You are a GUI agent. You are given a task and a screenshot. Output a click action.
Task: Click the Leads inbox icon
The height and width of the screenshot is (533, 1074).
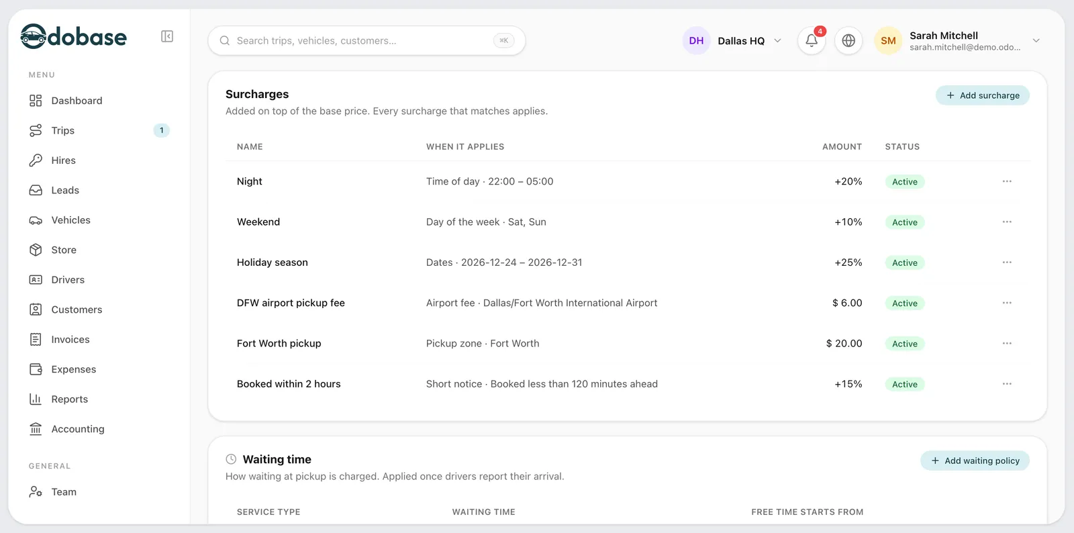[36, 190]
